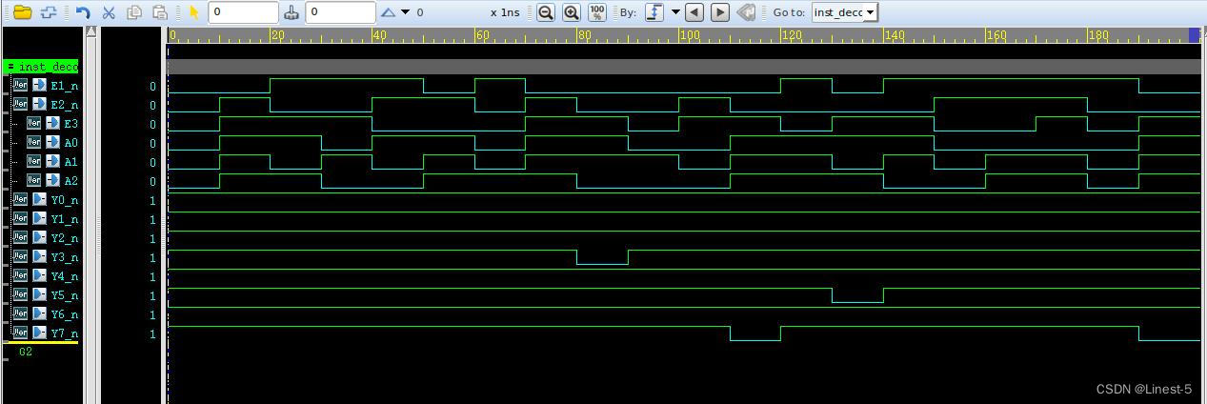Open the Go to inst_decc combo box
The image size is (1207, 404).
tap(844, 12)
